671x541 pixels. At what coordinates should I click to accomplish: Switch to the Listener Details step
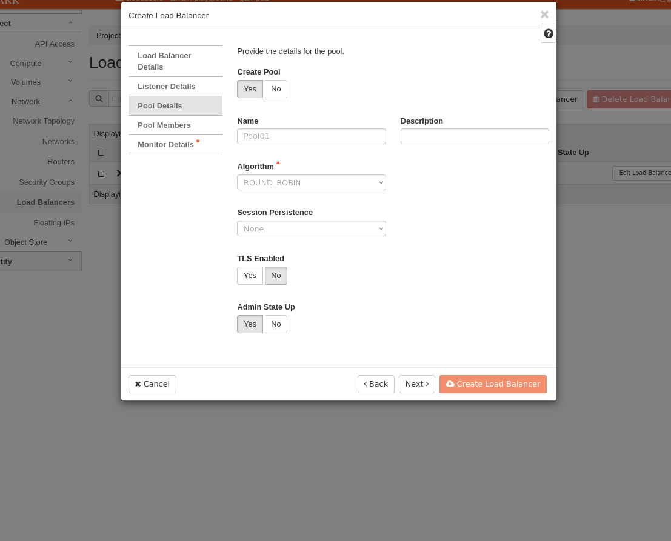click(167, 87)
